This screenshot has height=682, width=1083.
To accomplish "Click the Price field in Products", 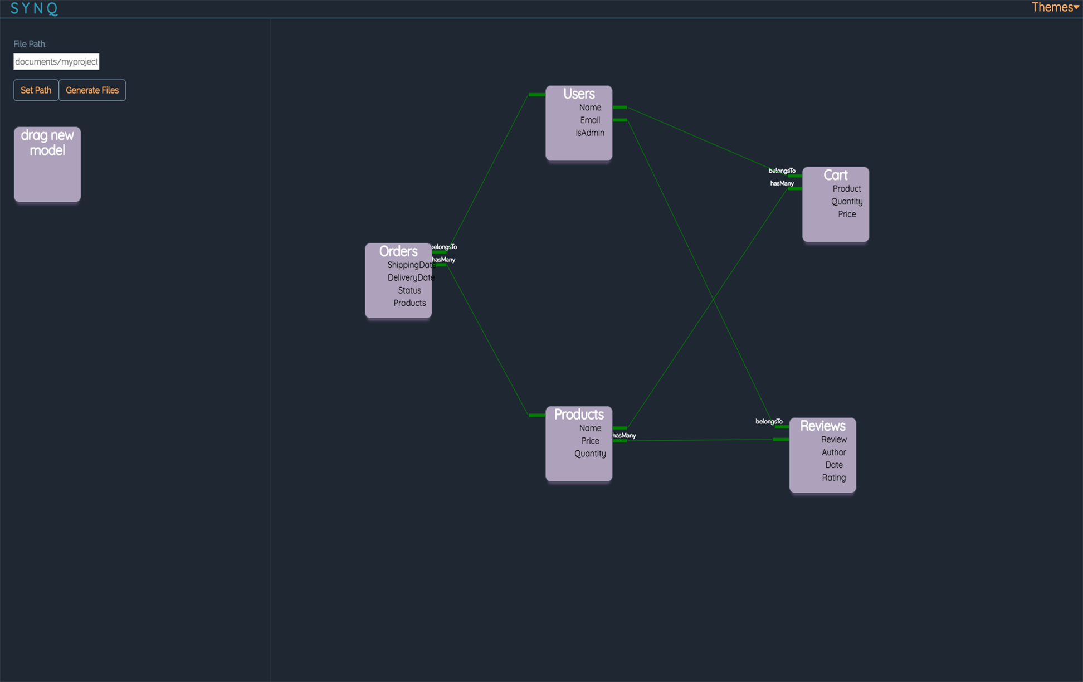I will tap(589, 441).
